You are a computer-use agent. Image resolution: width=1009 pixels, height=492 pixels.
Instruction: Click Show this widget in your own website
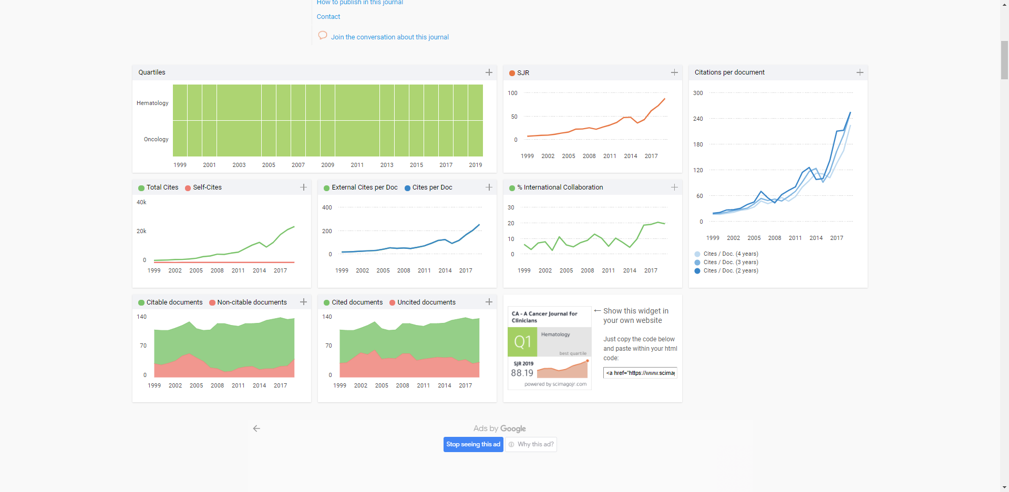[x=636, y=316]
